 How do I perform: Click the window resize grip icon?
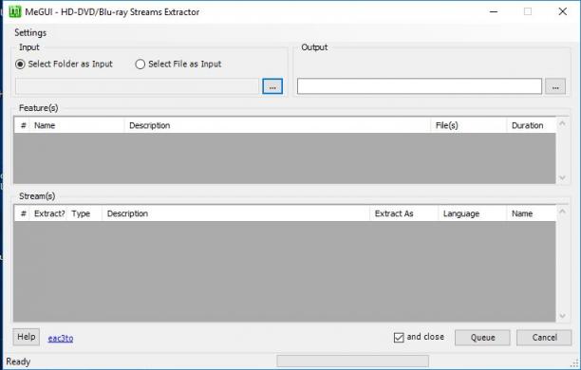574,363
